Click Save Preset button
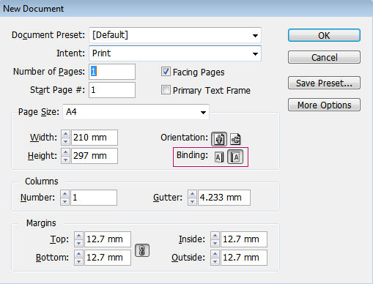This screenshot has height=284, width=373. 324,83
